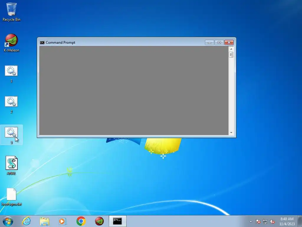
Task: Open the network status tray icon
Action: [265, 221]
